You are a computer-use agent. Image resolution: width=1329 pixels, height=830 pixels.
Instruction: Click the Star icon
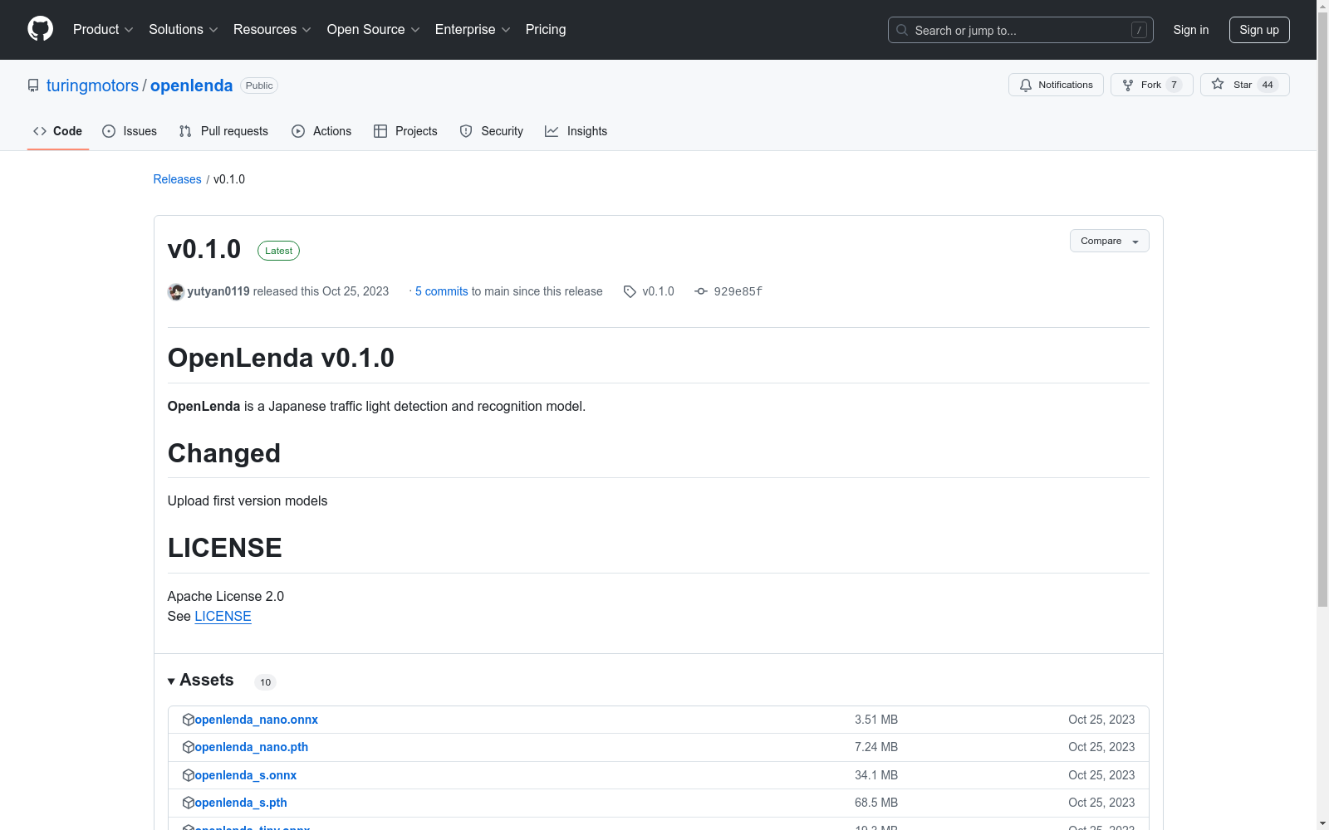1218,84
